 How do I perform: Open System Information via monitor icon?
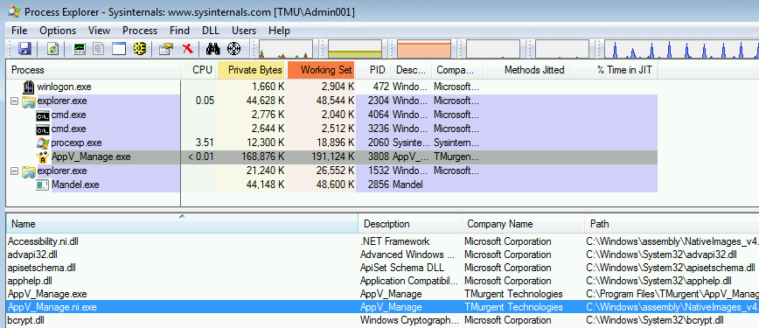(80, 48)
